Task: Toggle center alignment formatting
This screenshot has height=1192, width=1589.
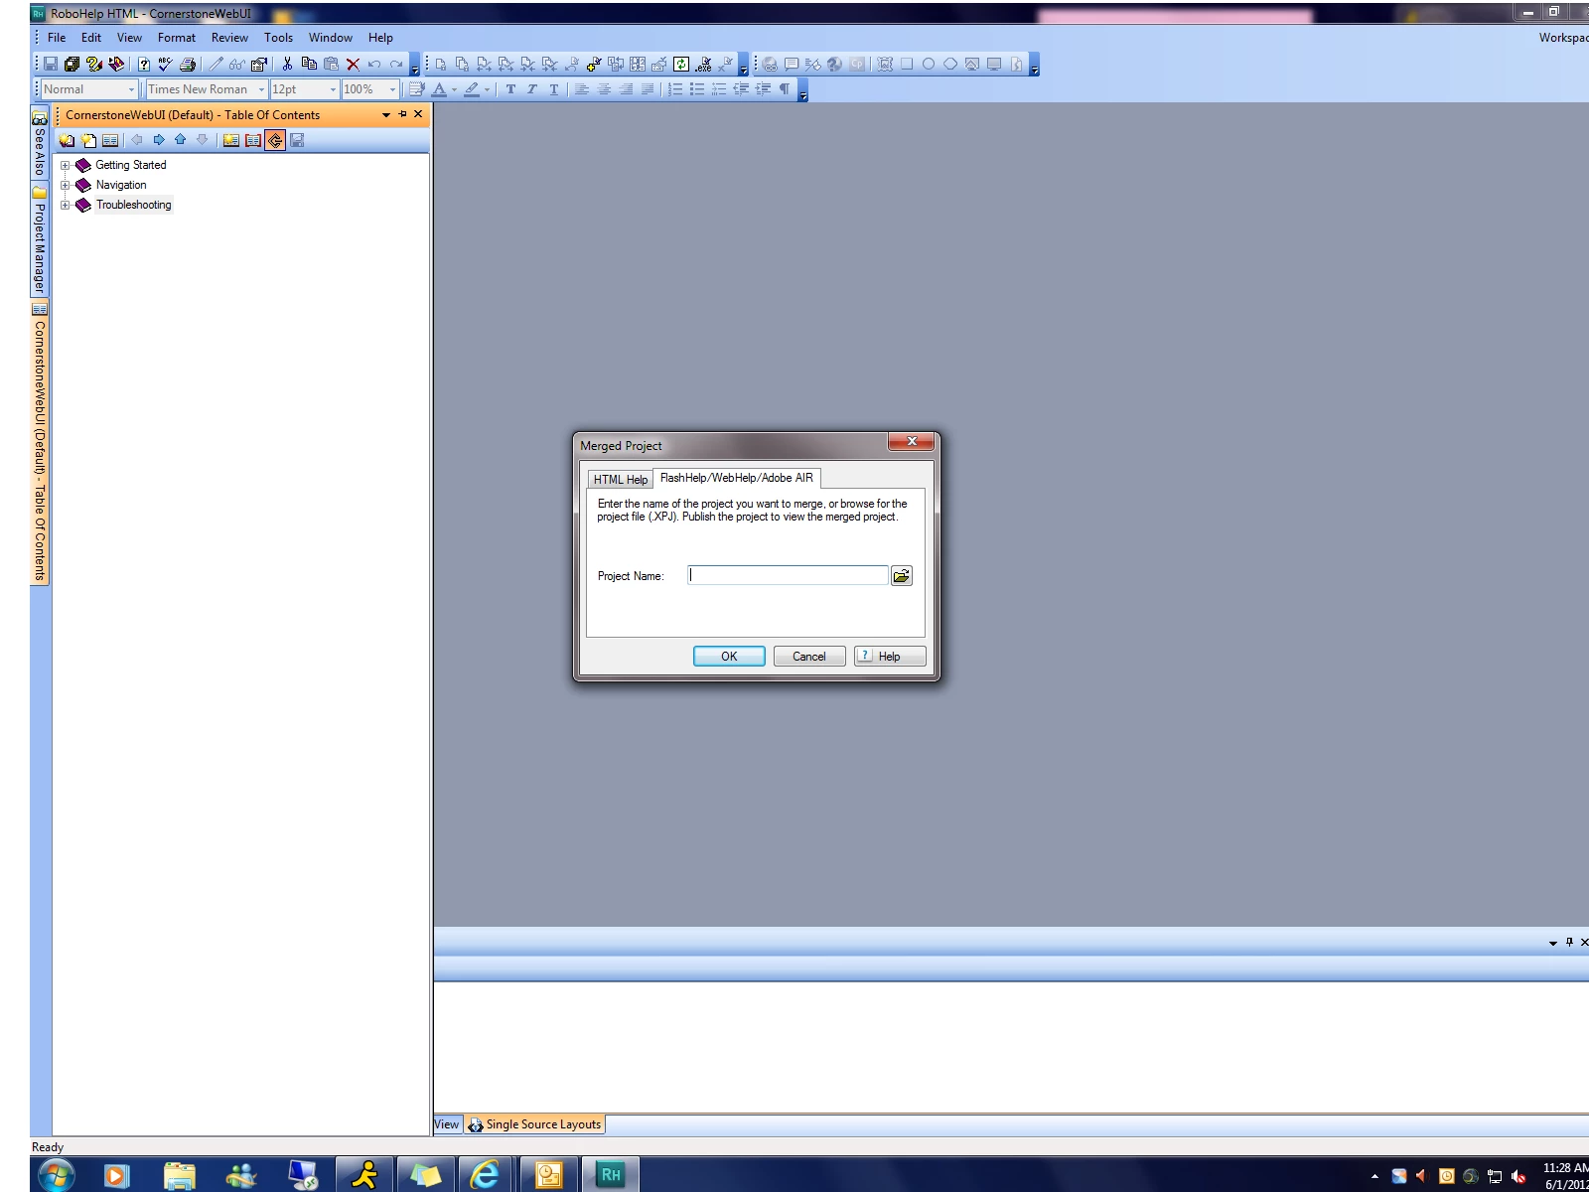Action: 604,89
